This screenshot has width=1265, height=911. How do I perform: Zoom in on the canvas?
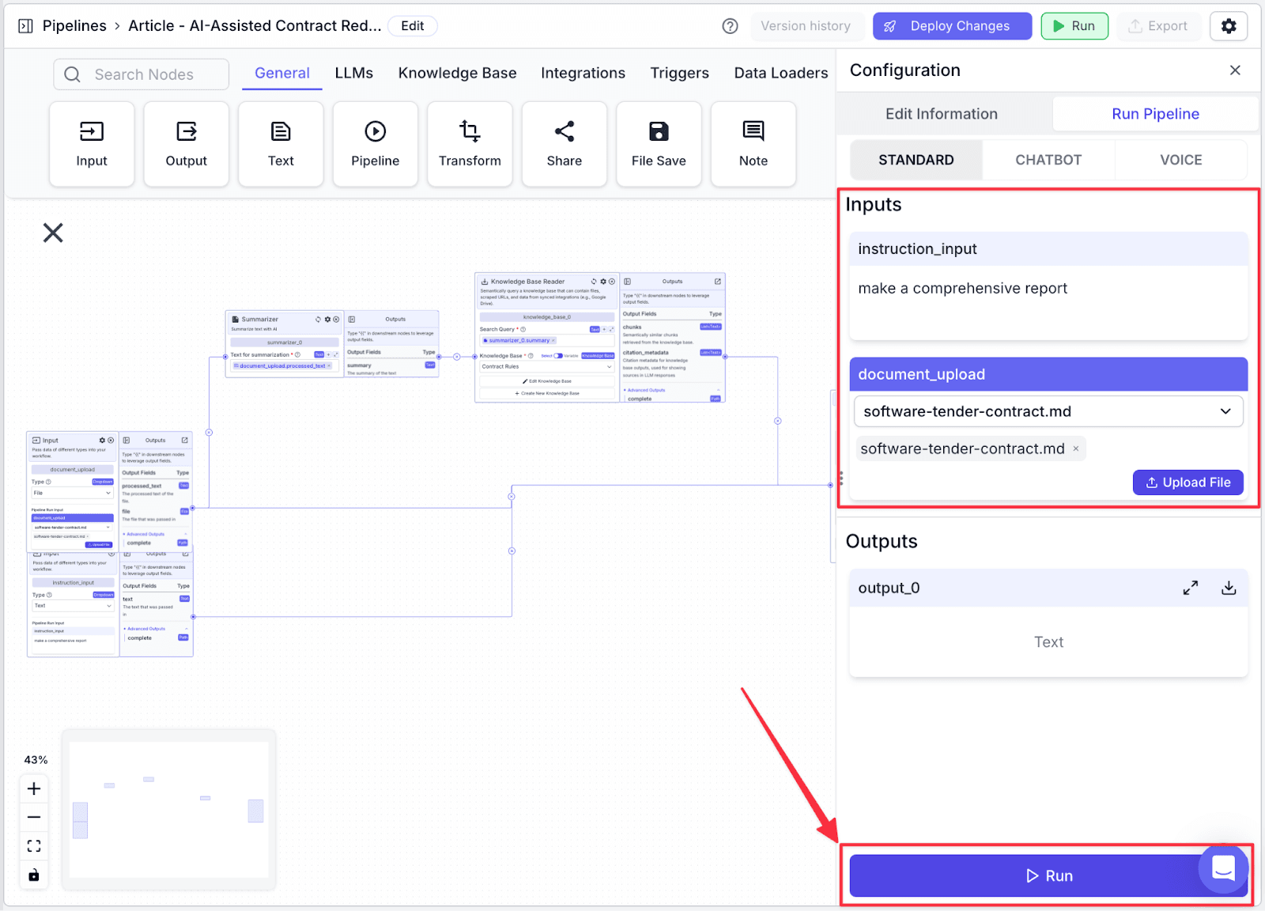(x=34, y=788)
